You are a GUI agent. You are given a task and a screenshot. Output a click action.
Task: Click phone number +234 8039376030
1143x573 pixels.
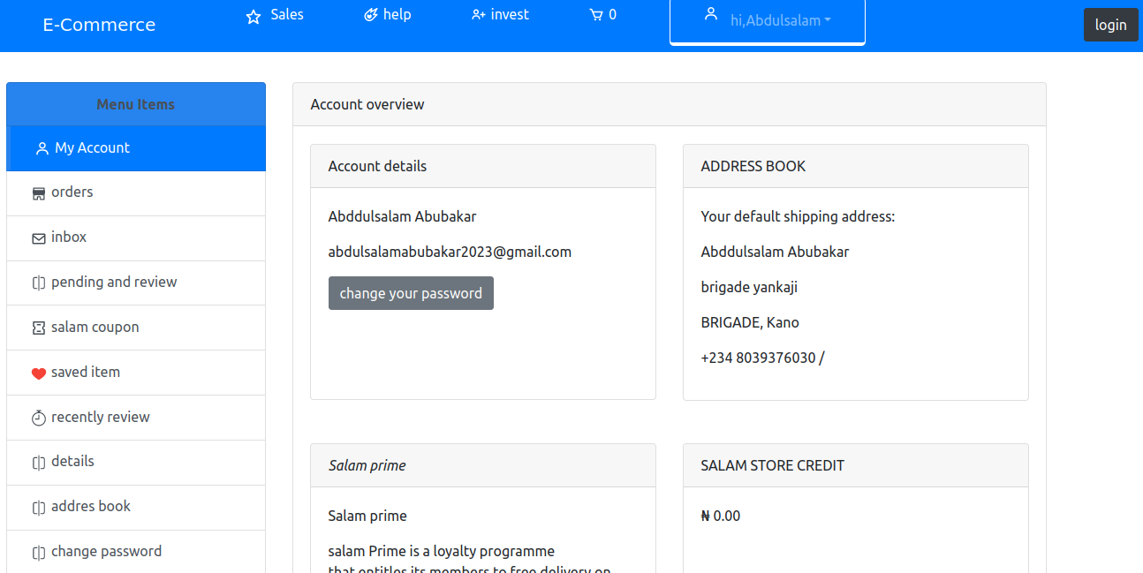[759, 358]
